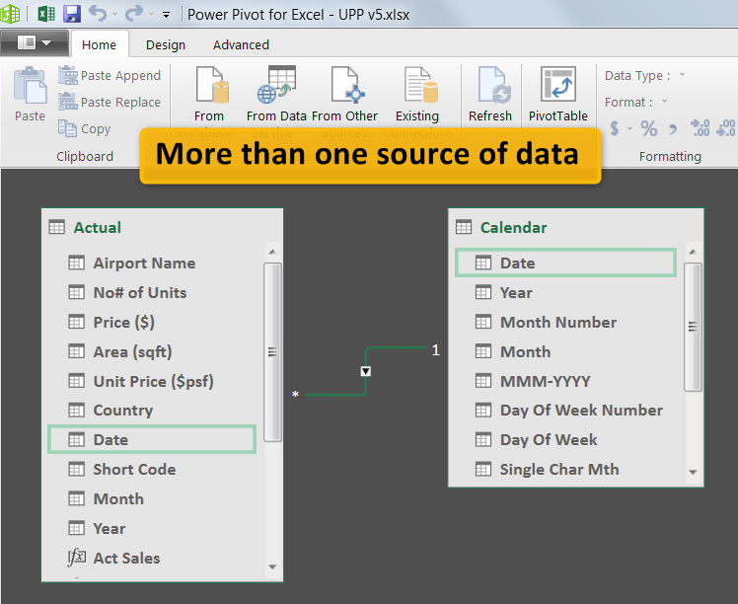Select Date field in Actual table
This screenshot has height=604, width=738.
[152, 440]
